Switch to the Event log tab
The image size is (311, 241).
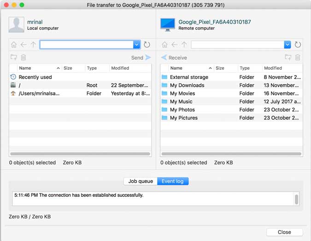click(173, 181)
